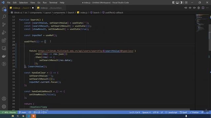Open Manage gear settings menu
211x118 pixels.
4,107
